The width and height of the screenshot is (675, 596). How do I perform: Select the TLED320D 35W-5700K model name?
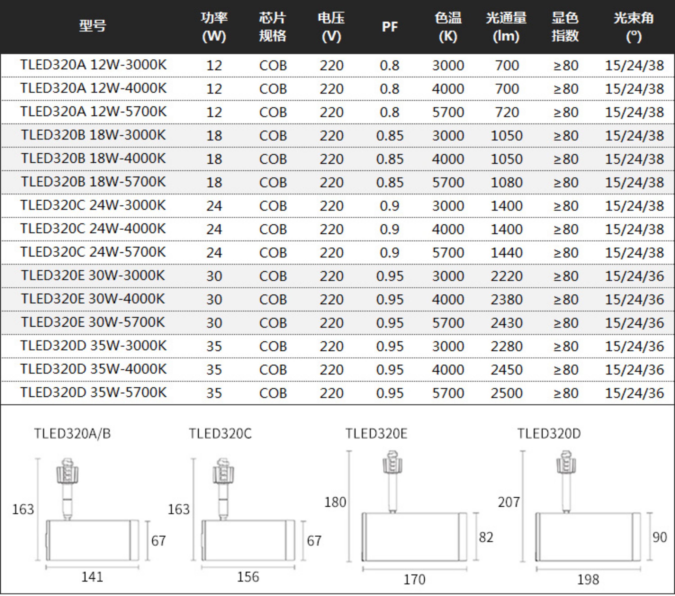[x=93, y=393]
